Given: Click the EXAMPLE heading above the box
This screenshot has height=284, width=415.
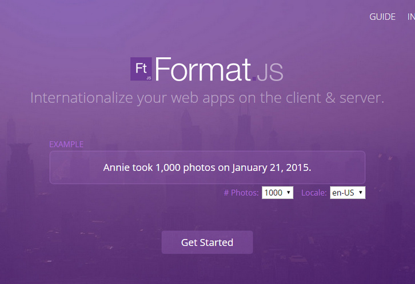Looking at the screenshot, I should coord(66,144).
